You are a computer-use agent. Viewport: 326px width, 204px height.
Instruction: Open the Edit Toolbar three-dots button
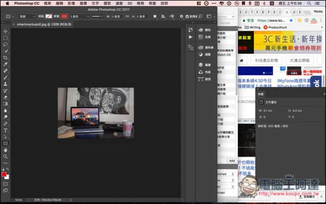(5, 163)
